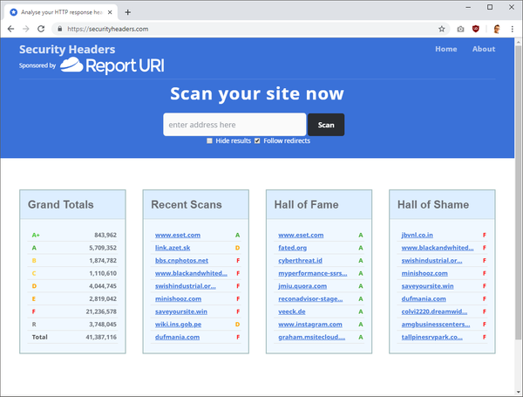Open jbvnl.co.in in Hall of Shame
Viewport: 523px width, 397px height.
point(417,235)
